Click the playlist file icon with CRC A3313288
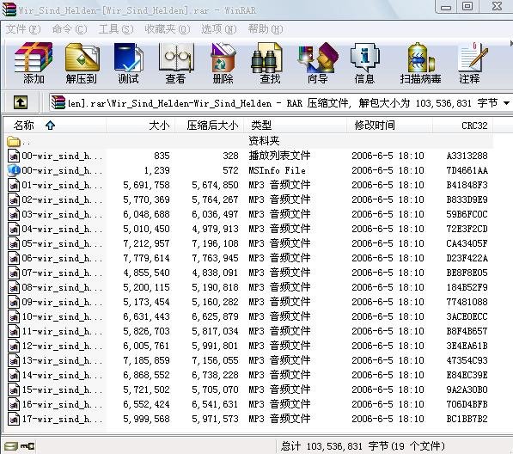 (x=14, y=156)
